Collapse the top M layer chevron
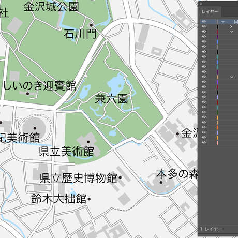The height and width of the screenshot is (238, 238). pos(223,22)
